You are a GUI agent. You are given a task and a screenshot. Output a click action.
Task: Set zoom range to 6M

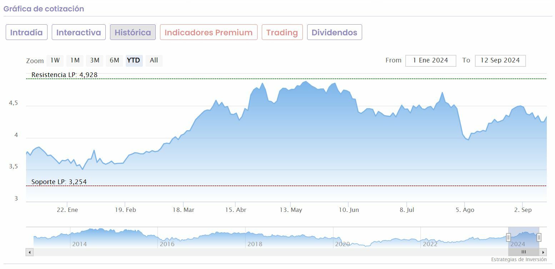(x=114, y=61)
